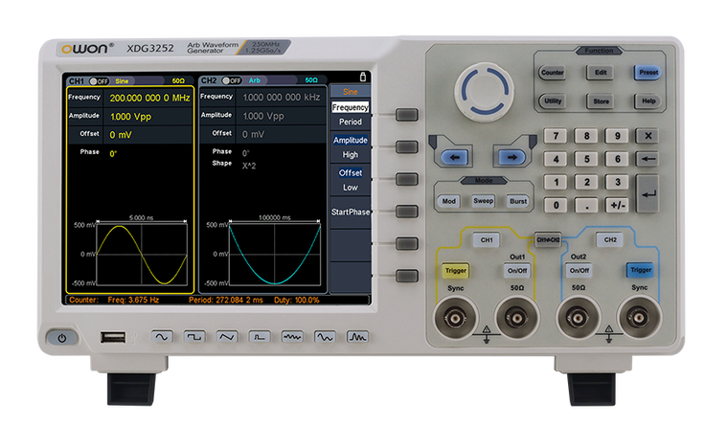Click the rotary adjustment knob
The width and height of the screenshot is (728, 448).
pyautogui.click(x=485, y=91)
